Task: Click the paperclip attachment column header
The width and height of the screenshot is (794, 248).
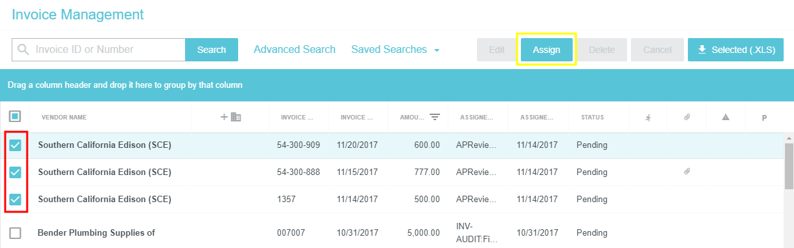Action: pos(687,118)
